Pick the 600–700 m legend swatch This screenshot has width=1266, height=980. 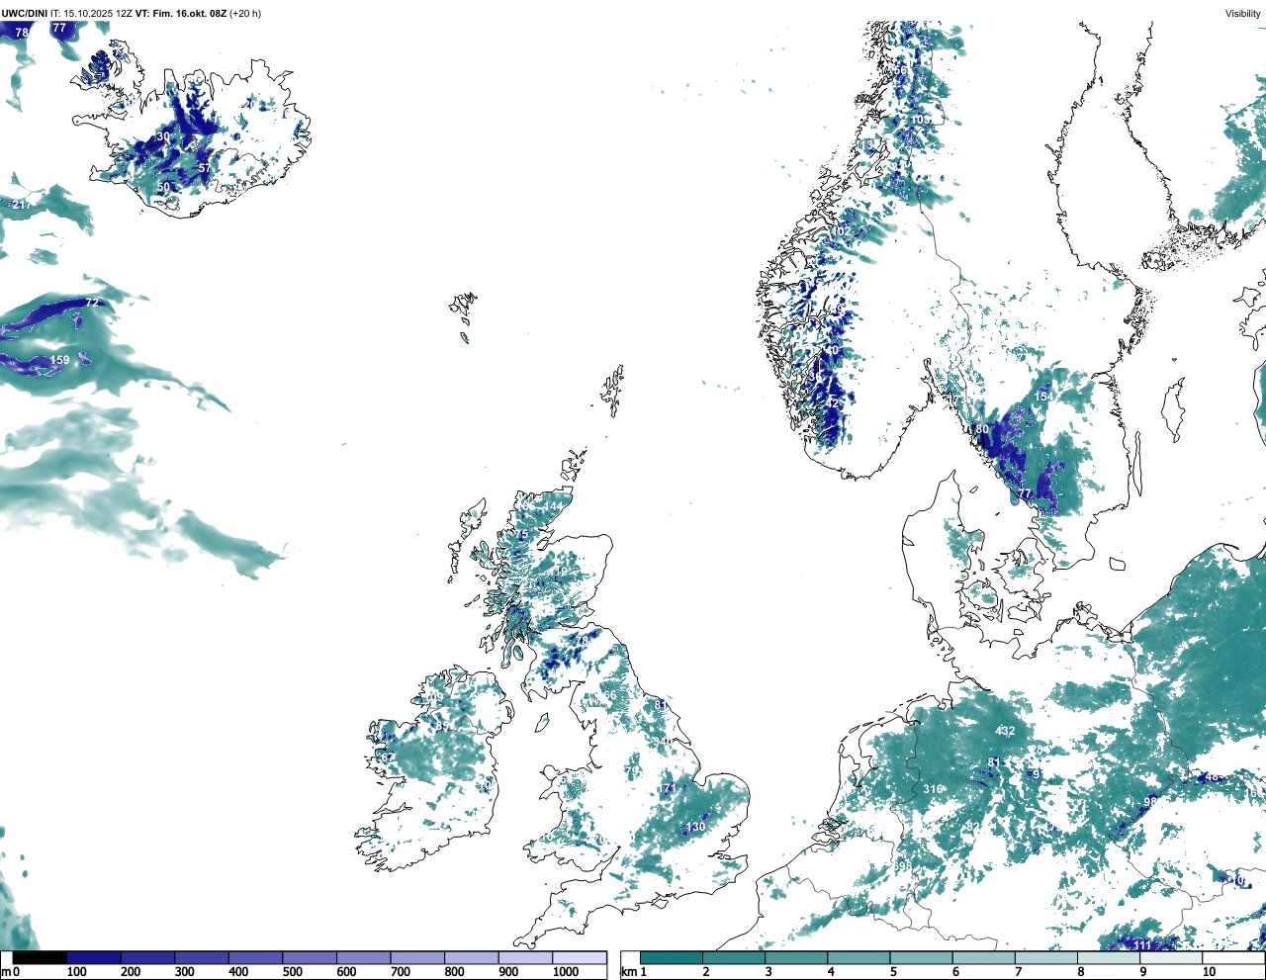click(x=364, y=957)
